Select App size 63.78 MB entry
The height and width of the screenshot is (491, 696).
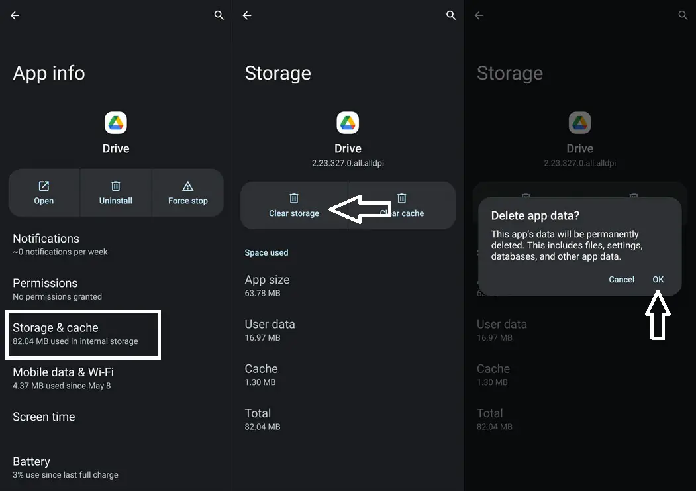pyautogui.click(x=348, y=286)
